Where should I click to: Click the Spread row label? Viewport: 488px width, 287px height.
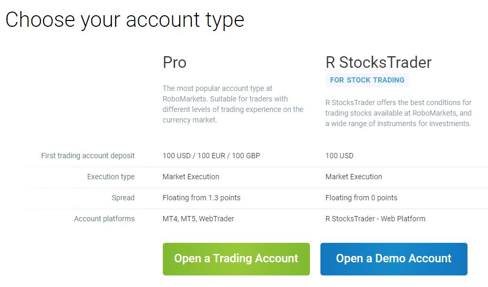pos(123,198)
